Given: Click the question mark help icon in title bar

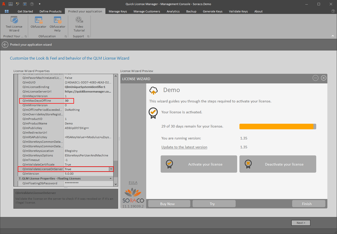Looking at the screenshot, I should click(x=32, y=4).
